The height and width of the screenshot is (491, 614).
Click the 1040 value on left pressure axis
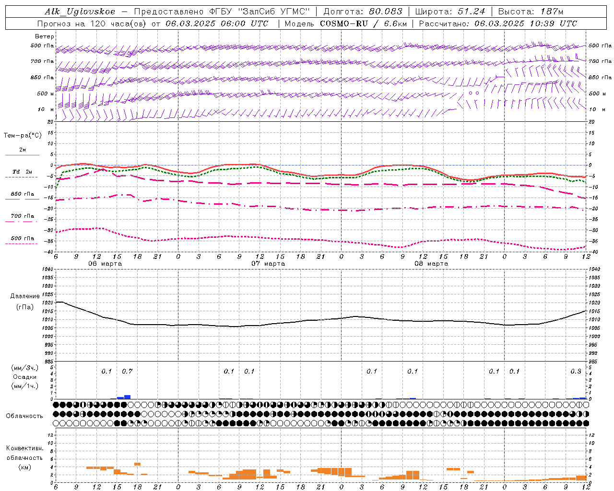47,269
